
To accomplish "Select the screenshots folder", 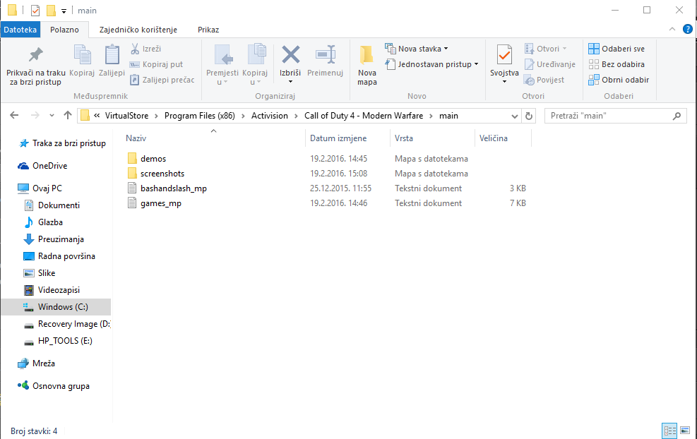I will point(162,174).
